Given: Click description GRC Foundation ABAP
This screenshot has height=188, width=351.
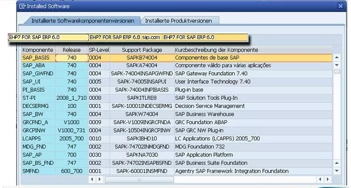Looking at the screenshot, I should 201,122.
